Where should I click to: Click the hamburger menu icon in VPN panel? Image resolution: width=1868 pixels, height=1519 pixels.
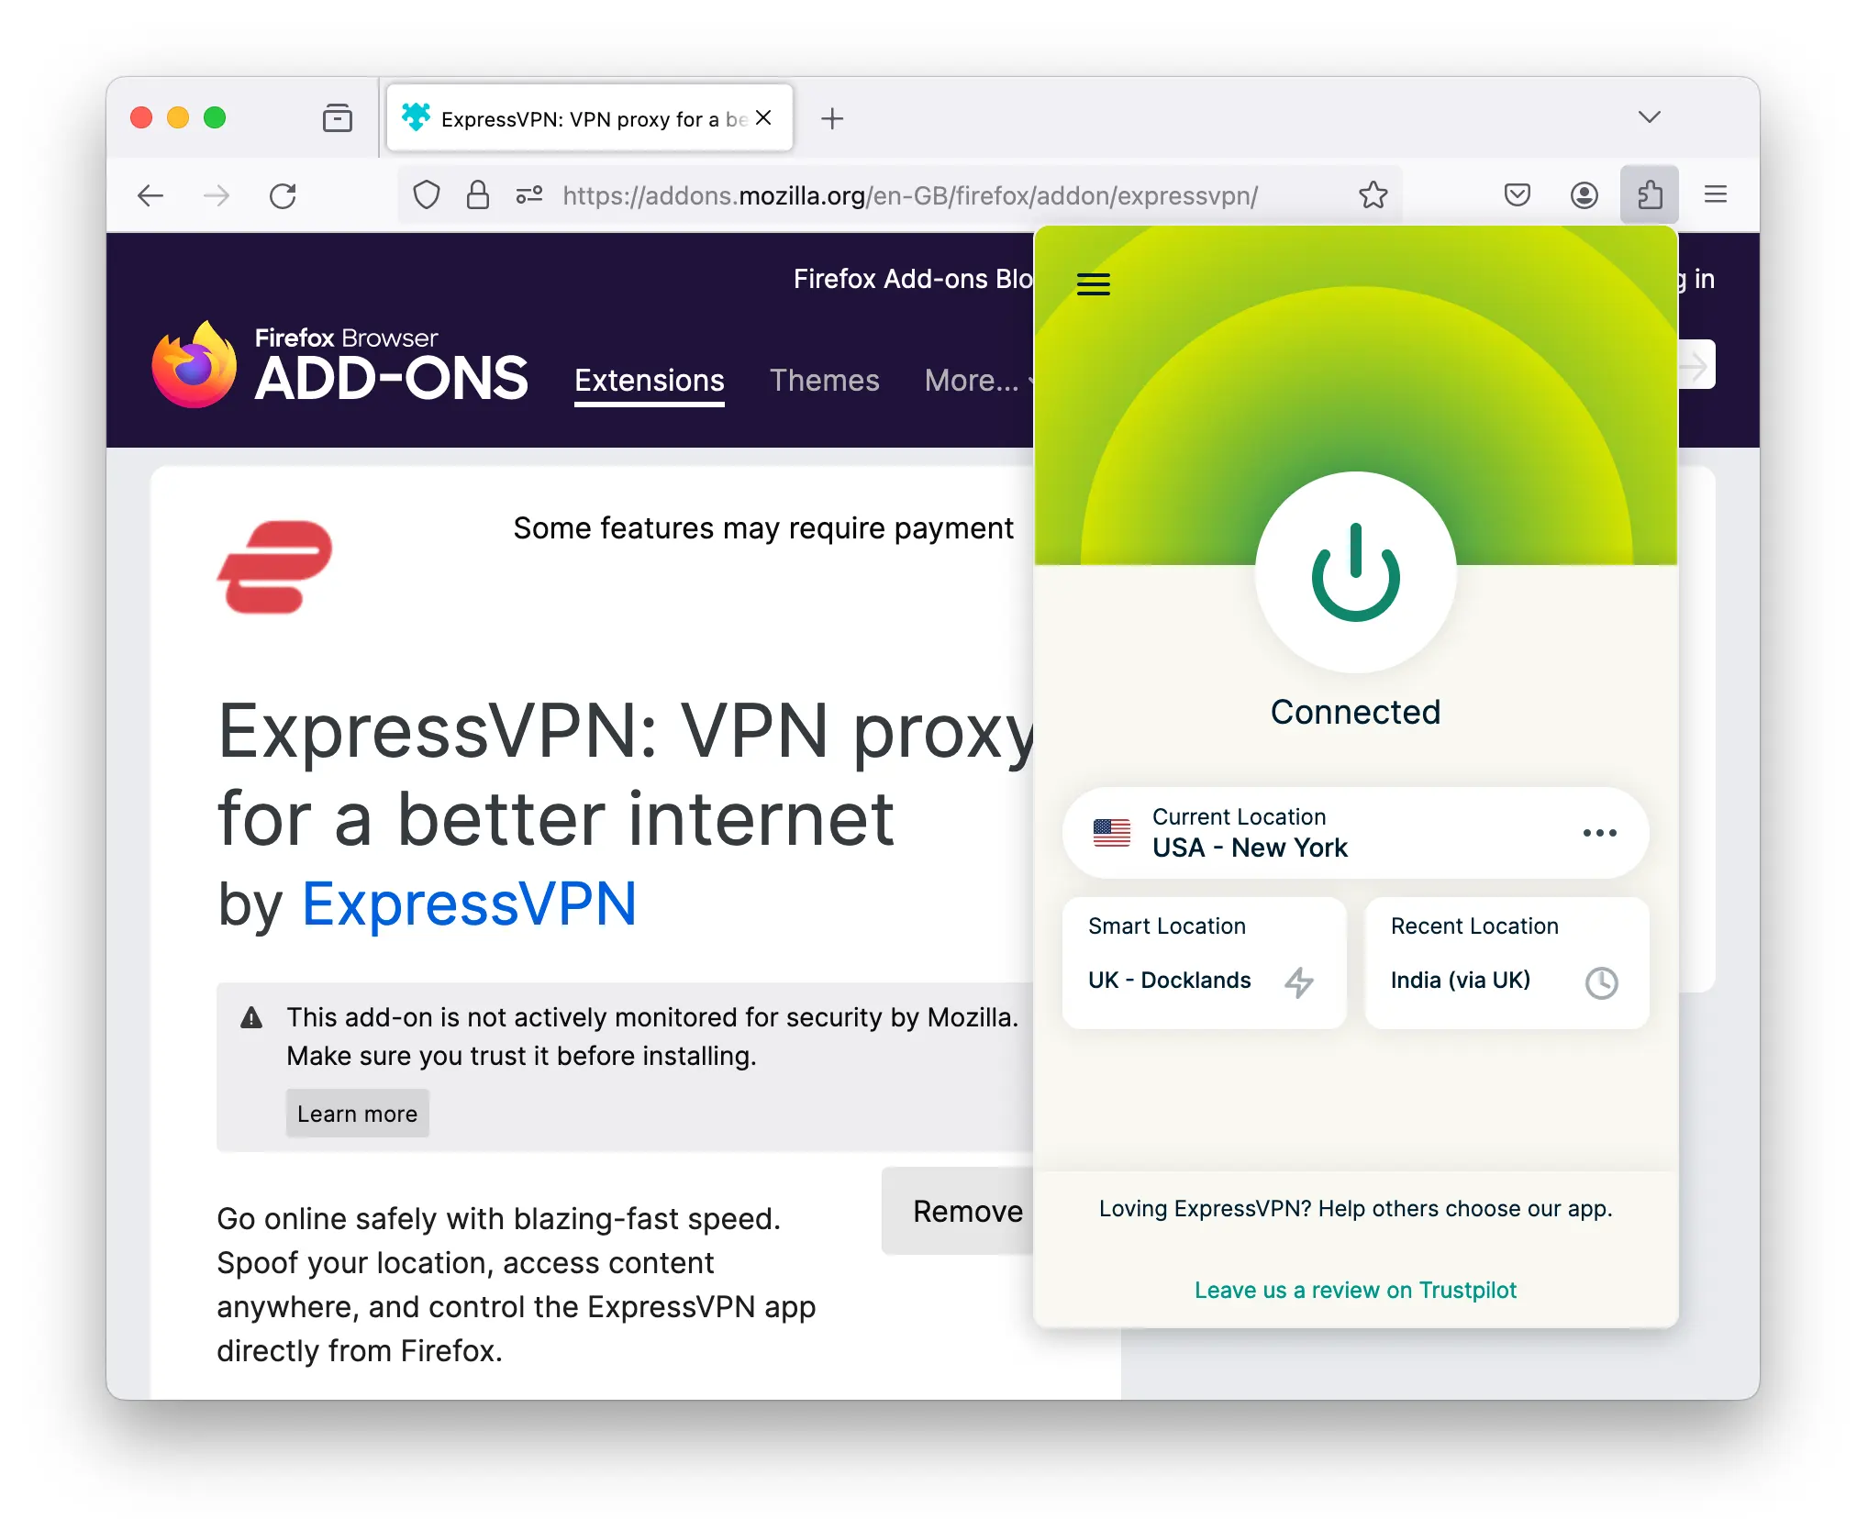tap(1096, 283)
